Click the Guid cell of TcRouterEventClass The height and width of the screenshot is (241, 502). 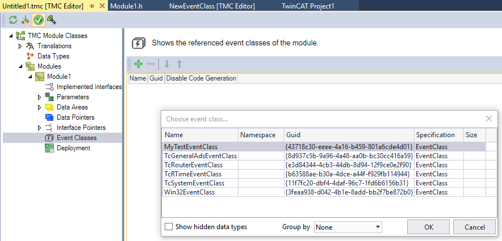pos(349,165)
